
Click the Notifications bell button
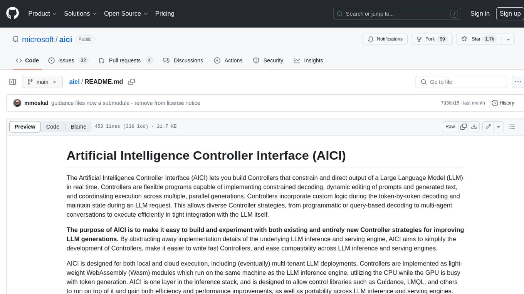click(385, 39)
